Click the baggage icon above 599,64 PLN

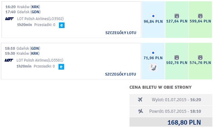pos(200,16)
